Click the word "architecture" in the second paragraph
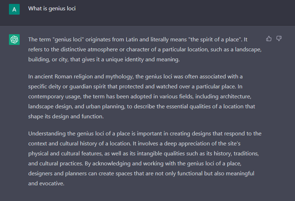 [235, 97]
